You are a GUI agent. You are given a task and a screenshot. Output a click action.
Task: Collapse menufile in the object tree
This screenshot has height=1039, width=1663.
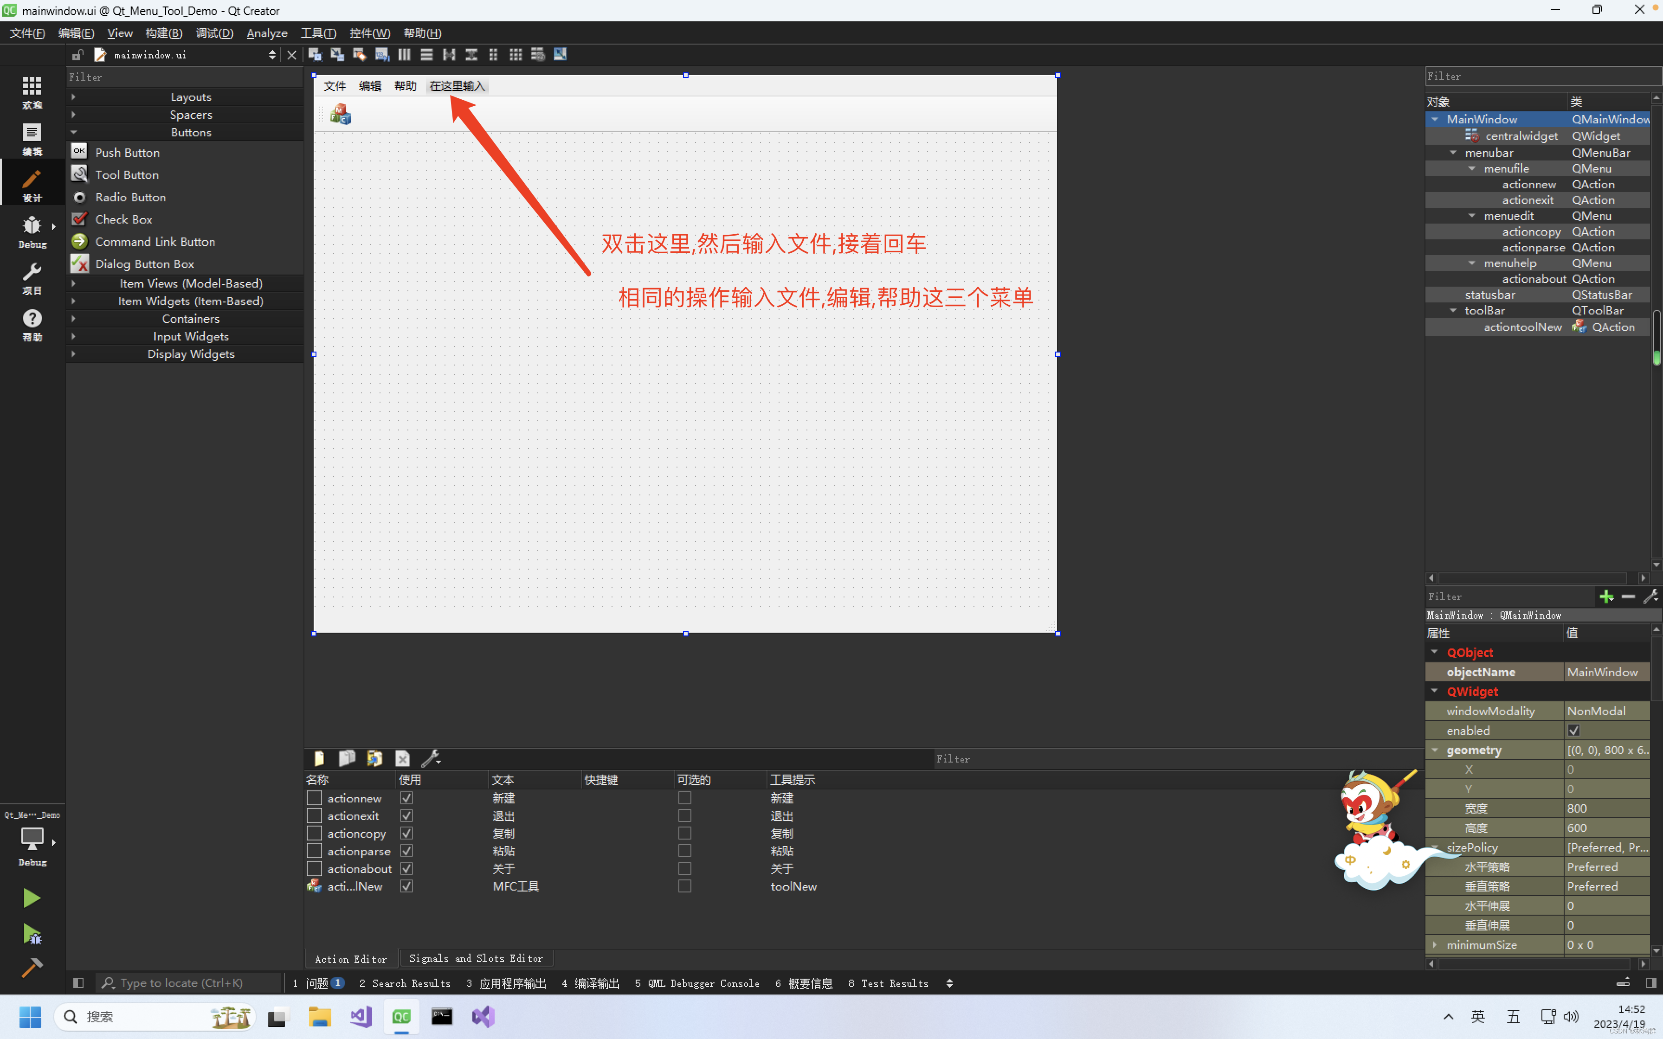click(1472, 168)
